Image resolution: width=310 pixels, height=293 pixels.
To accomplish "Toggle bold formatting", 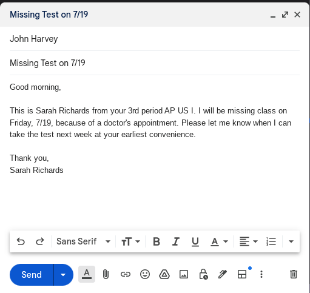I will coord(157,241).
